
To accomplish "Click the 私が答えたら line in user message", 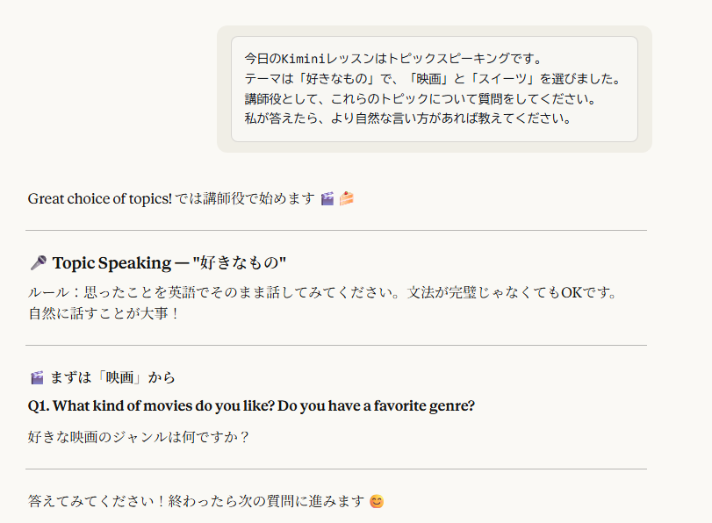I will 407,118.
